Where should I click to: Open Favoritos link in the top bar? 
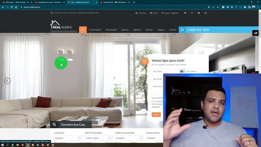141,13
